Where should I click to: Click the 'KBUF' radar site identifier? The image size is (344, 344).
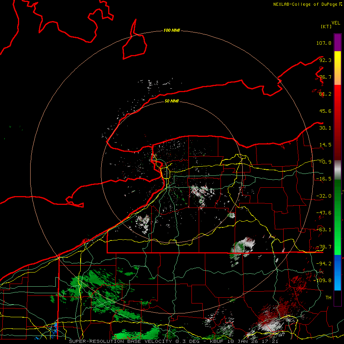[x=217, y=341]
